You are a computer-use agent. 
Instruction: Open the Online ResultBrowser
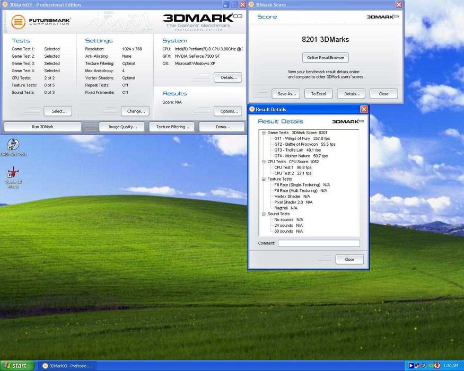[325, 57]
